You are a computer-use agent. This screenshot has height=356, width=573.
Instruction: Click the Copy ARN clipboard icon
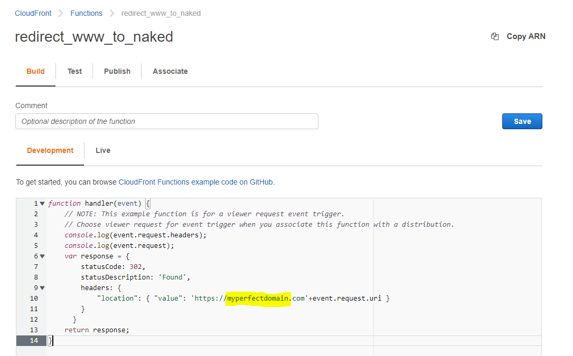(495, 36)
